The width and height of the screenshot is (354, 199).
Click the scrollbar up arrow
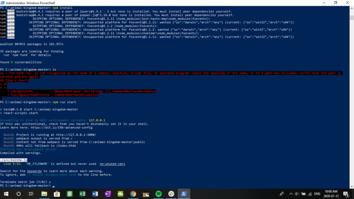[x=352, y=8]
